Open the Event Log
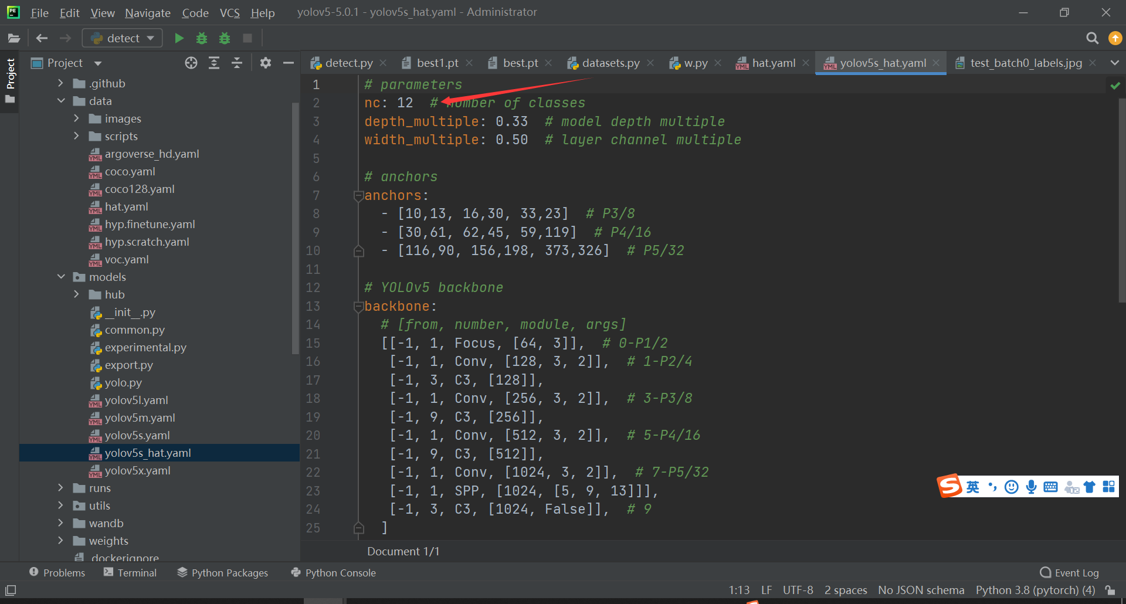Viewport: 1126px width, 604px height. click(x=1069, y=572)
